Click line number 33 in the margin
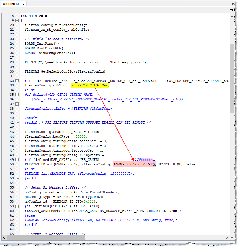 [12, 85]
